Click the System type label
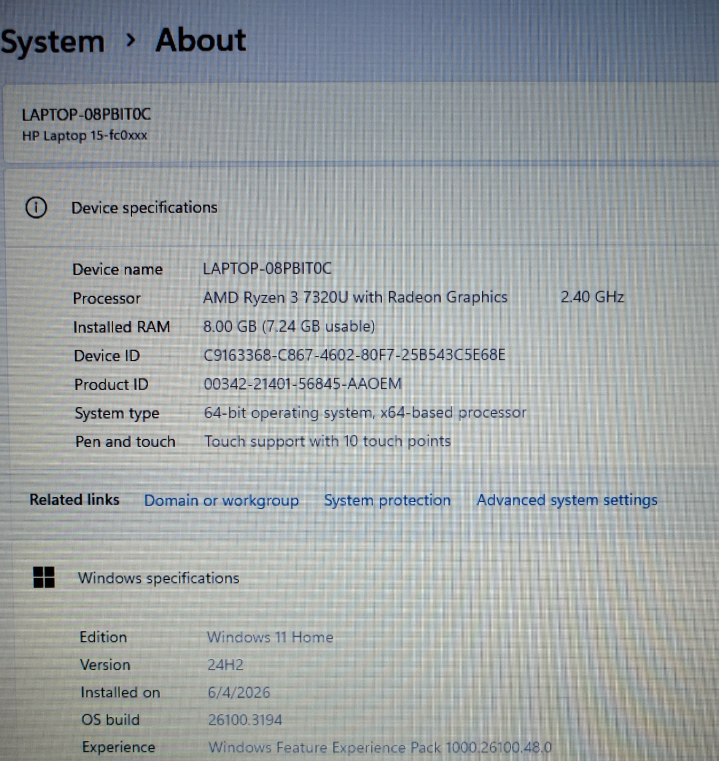 117,413
